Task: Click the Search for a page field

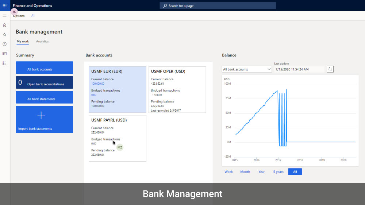Action: pos(218,5)
